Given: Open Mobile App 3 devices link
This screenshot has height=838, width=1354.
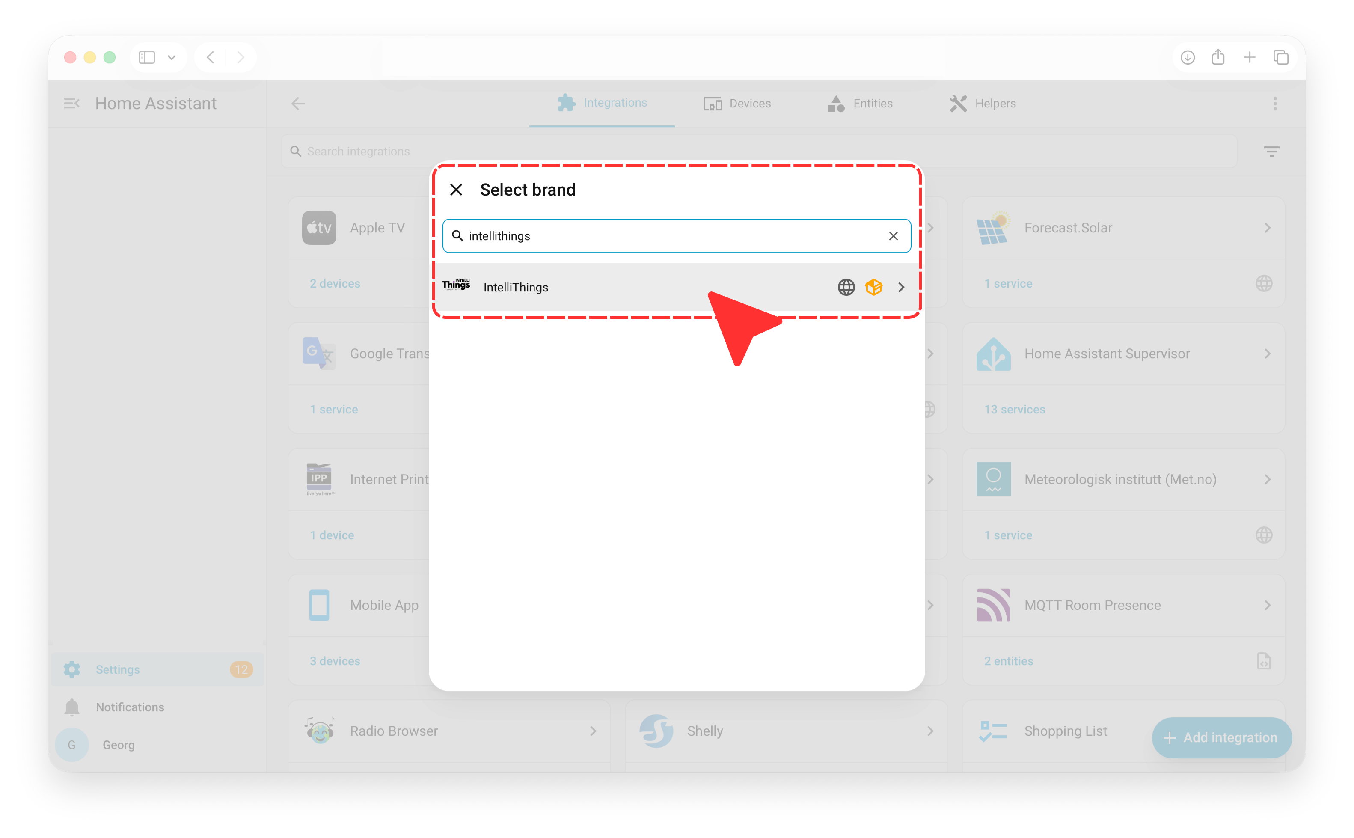Looking at the screenshot, I should 335,661.
